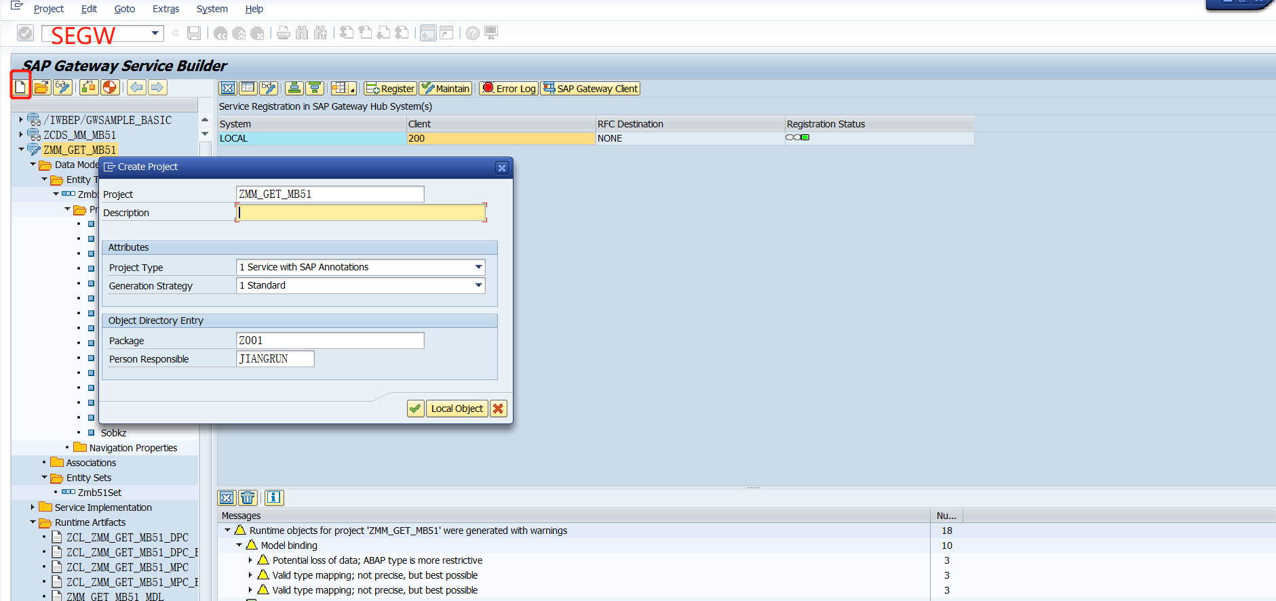Collapse the Model binding message node
Viewport: 1276px width, 601px height.
click(239, 545)
